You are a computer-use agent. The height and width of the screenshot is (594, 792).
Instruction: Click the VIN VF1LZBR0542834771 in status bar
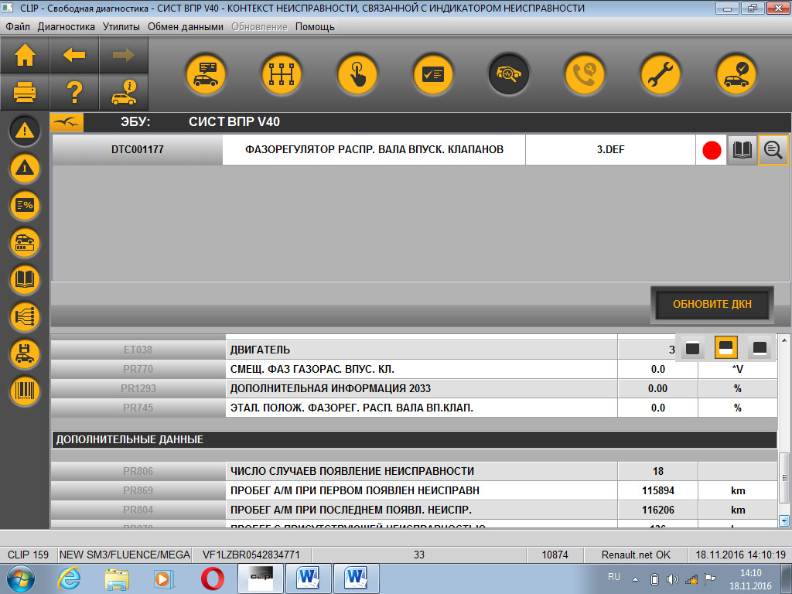[x=251, y=555]
